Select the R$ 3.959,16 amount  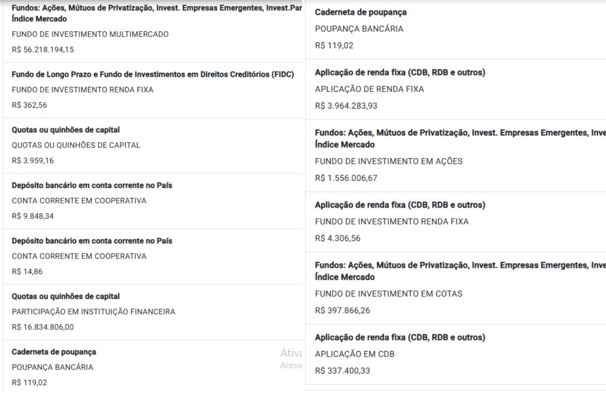32,161
